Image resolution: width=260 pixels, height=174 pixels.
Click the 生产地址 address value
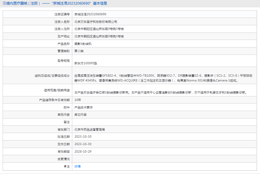(x=99, y=36)
